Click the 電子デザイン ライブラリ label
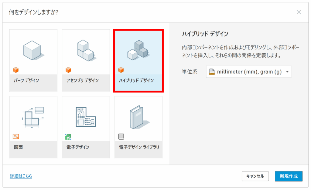This screenshot has height=190, width=311. pyautogui.click(x=139, y=147)
